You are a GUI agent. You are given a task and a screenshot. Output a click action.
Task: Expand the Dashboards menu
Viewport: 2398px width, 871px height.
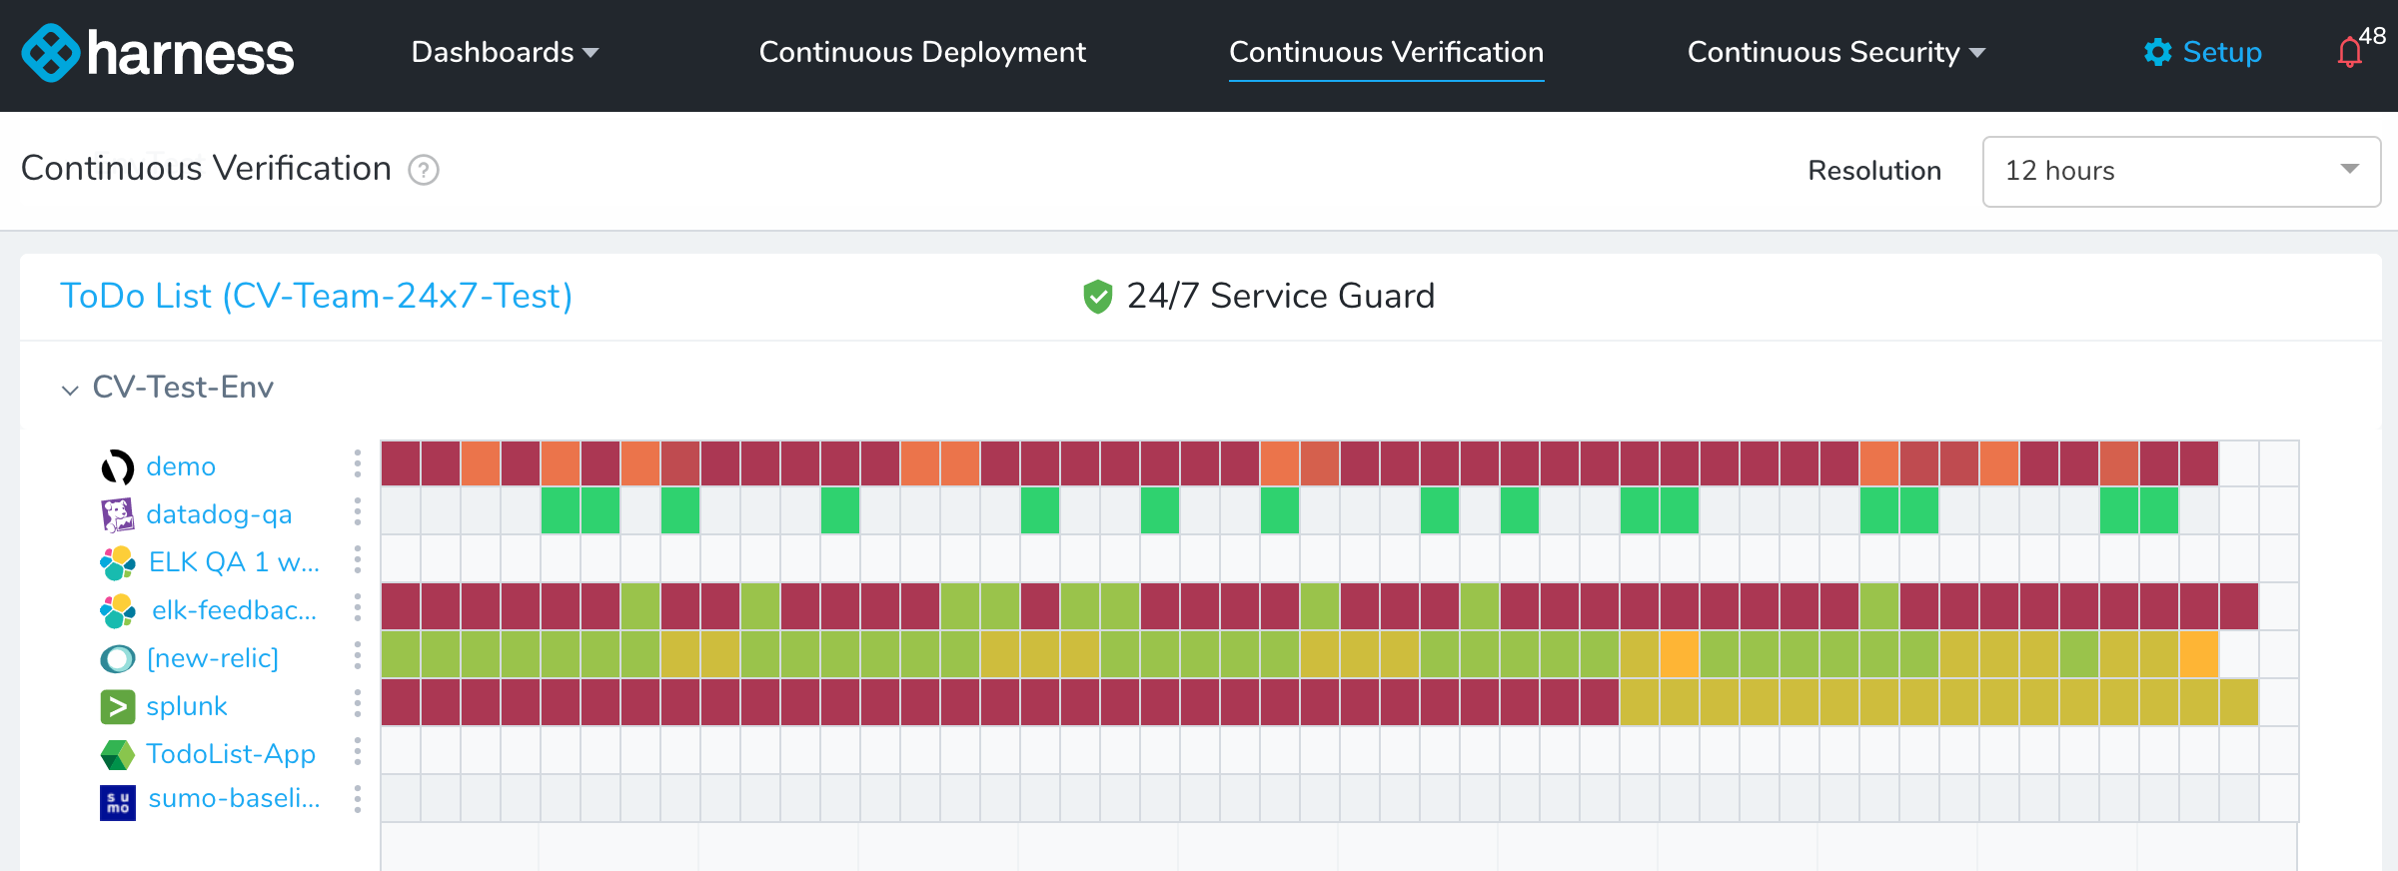[x=505, y=52]
